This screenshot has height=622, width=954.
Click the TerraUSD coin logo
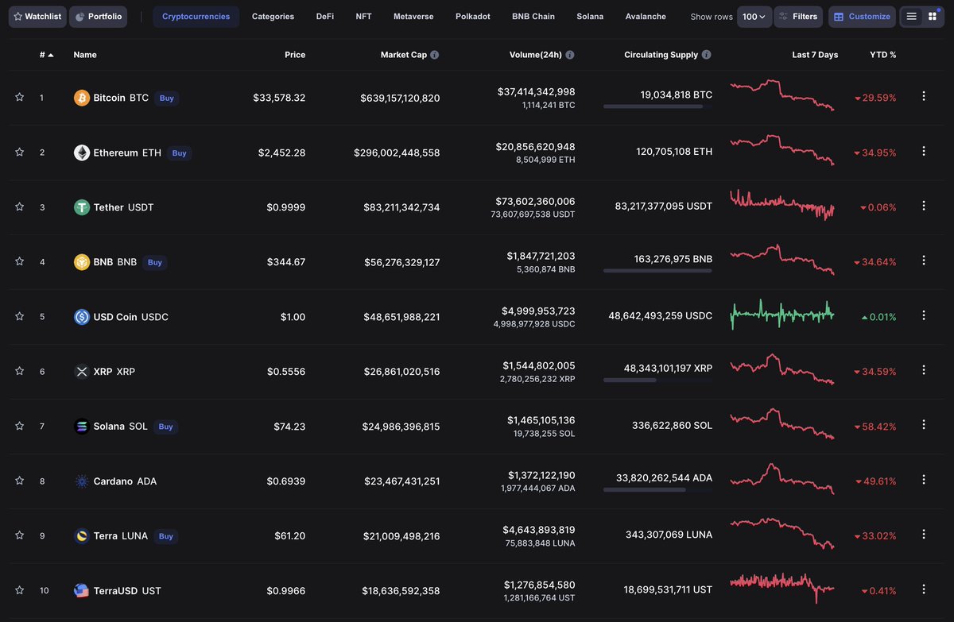[x=81, y=591]
